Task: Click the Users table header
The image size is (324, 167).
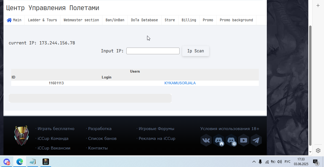Action: [135, 72]
